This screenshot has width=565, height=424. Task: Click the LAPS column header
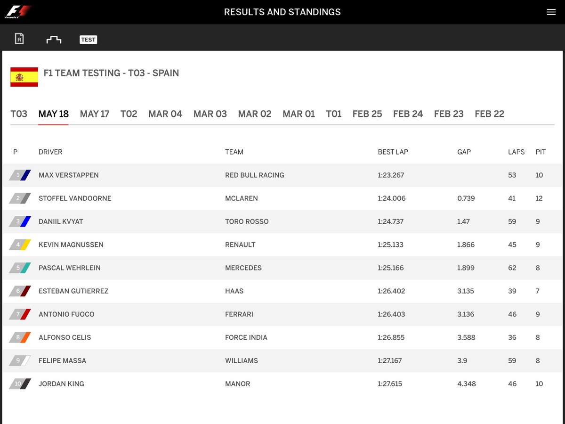pyautogui.click(x=516, y=152)
